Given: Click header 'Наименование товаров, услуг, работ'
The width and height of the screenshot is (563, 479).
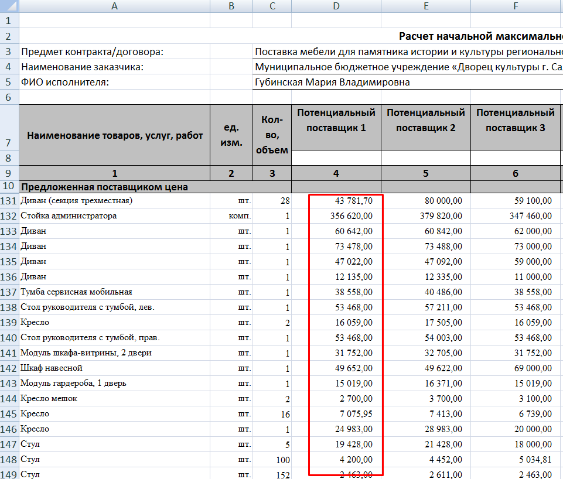Looking at the screenshot, I should point(115,135).
